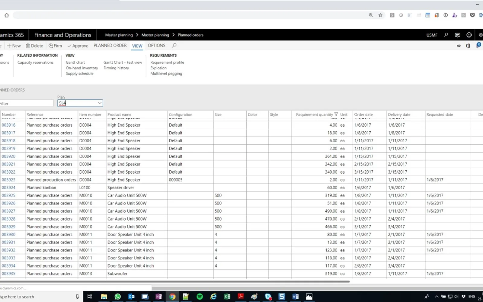
Task: Click Master planning breadcrumb before Planned orders
Action: [155, 35]
